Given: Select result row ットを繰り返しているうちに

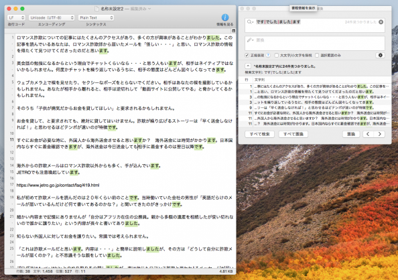Looking at the screenshot, I should pyautogui.click(x=315, y=102).
